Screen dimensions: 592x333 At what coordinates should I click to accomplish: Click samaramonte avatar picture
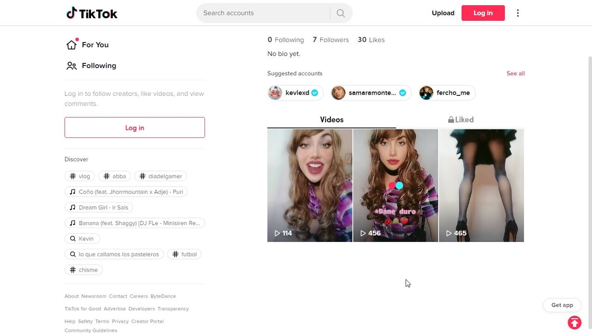click(339, 93)
